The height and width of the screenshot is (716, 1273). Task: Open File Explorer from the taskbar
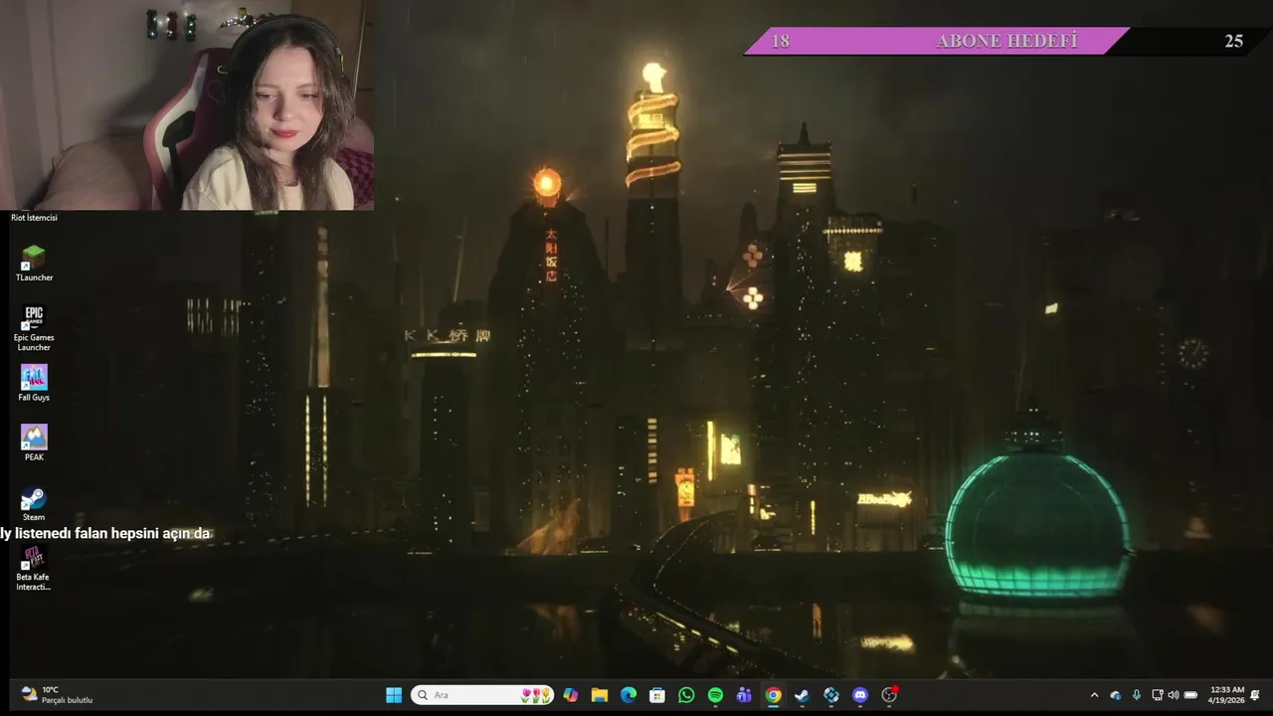click(600, 695)
